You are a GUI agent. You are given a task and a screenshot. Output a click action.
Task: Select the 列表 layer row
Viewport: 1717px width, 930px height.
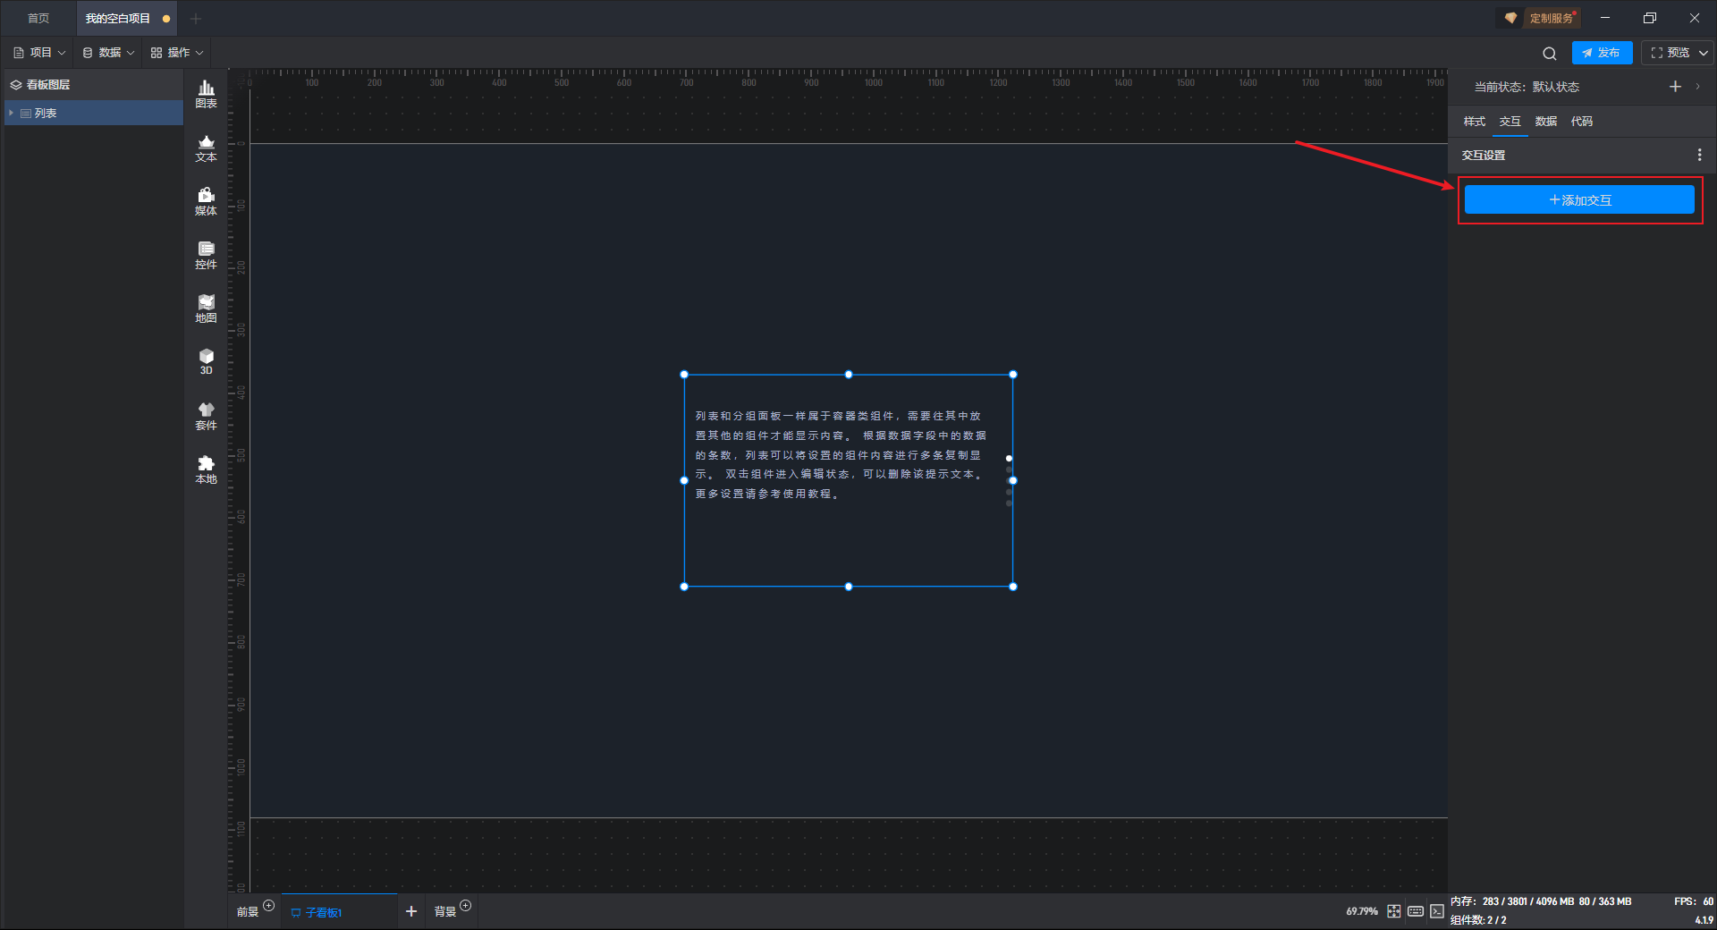[94, 113]
